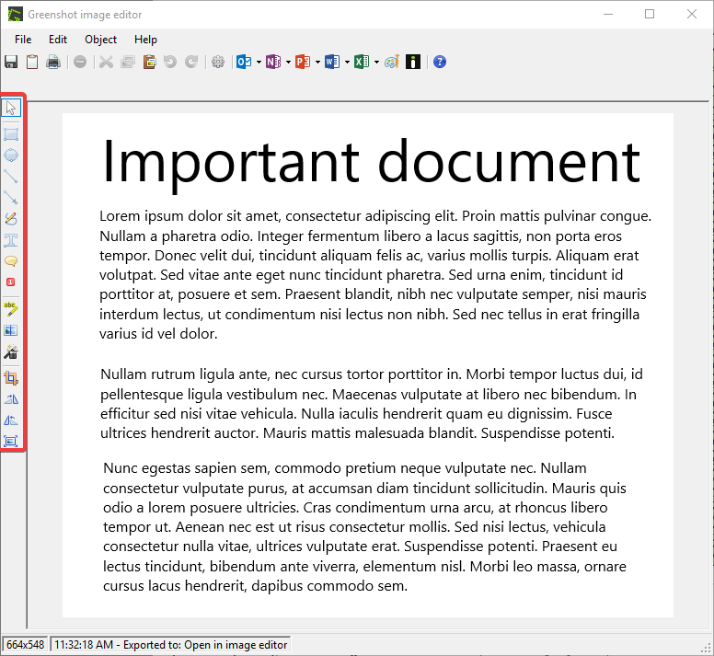The image size is (714, 656).
Task: Choose the arrow drawing tool
Action: tap(11, 197)
